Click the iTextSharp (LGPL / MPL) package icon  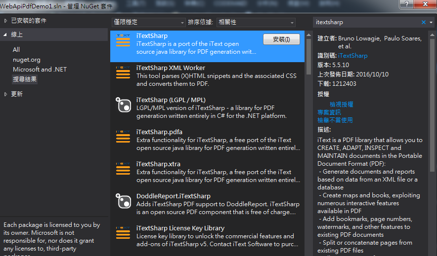pyautogui.click(x=123, y=105)
